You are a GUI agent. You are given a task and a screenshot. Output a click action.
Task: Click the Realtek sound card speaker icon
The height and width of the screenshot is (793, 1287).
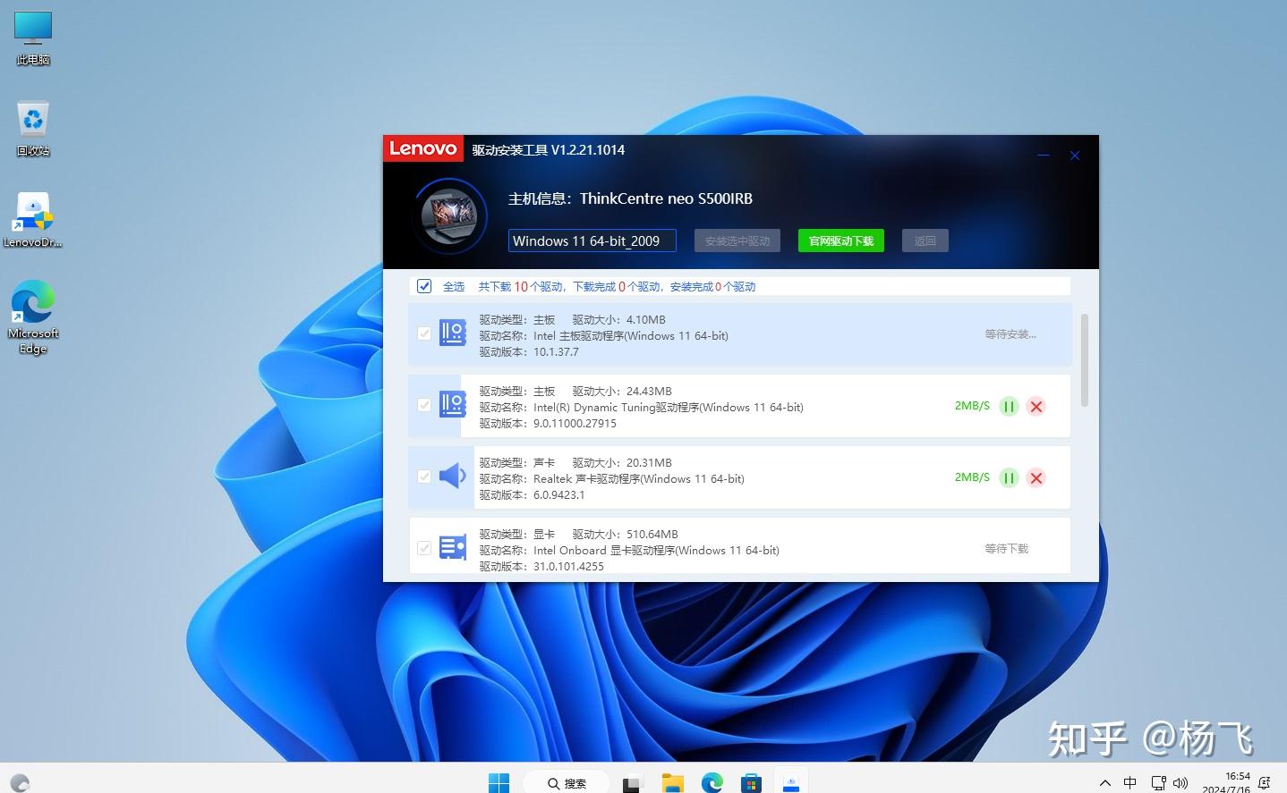453,477
